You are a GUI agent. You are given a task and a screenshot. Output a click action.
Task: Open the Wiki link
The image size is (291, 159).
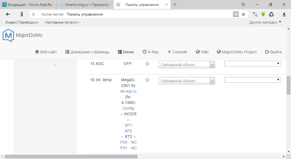pyautogui.click(x=202, y=52)
